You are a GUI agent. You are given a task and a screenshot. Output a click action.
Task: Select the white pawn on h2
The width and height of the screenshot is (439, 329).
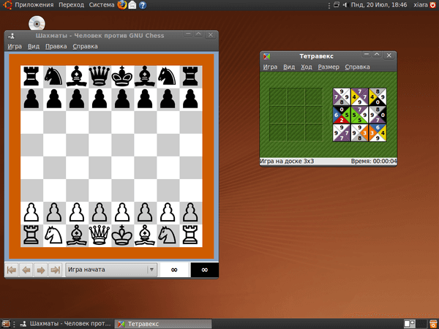click(191, 213)
